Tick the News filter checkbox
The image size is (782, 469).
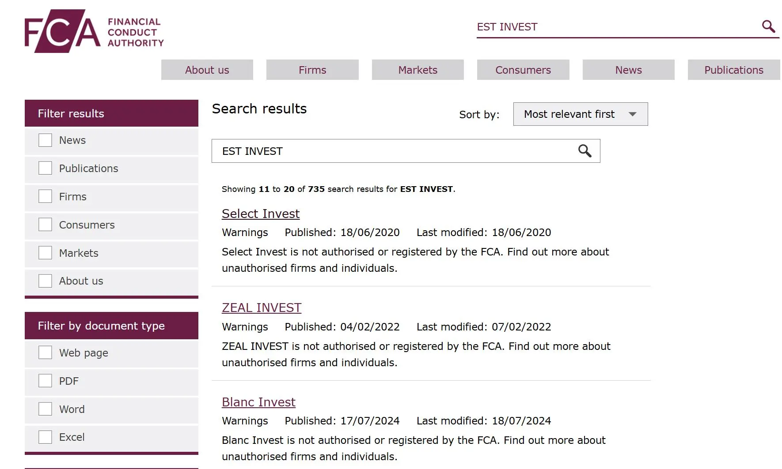(45, 140)
